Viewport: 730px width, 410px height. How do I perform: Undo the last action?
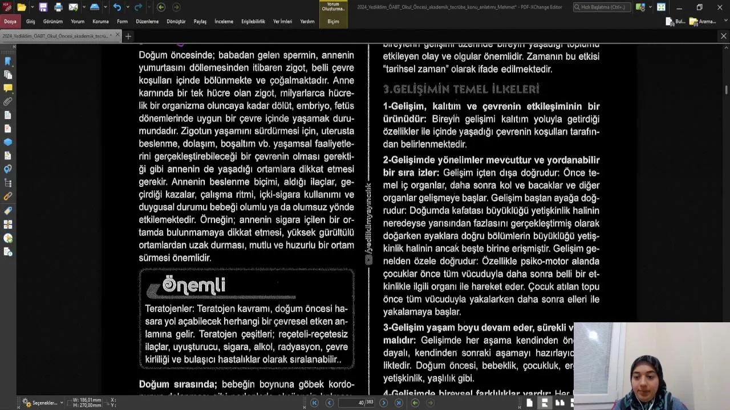117,7
